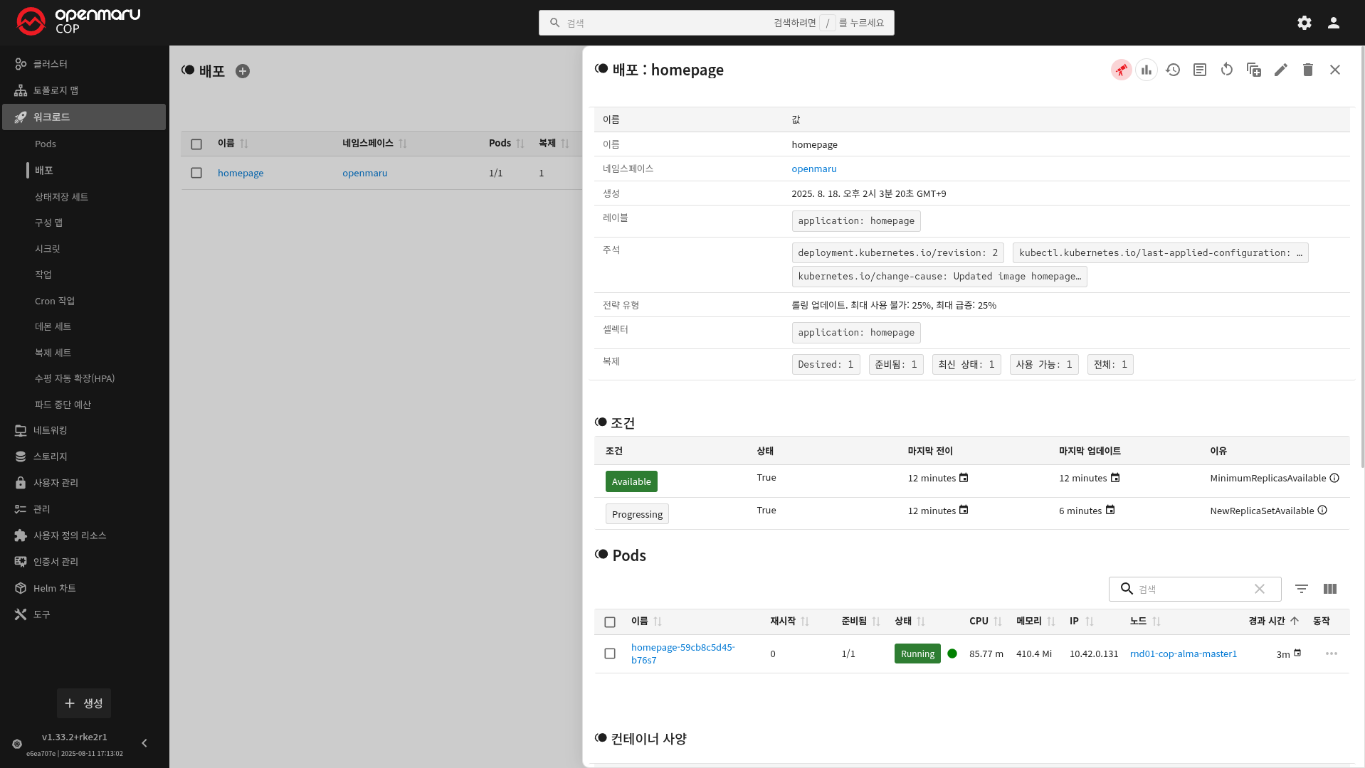The height and width of the screenshot is (768, 1365).
Task: Click the 생성 create button
Action: pos(84,703)
